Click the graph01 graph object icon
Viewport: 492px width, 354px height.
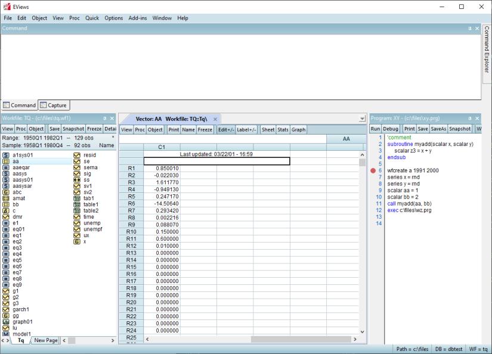click(5, 322)
